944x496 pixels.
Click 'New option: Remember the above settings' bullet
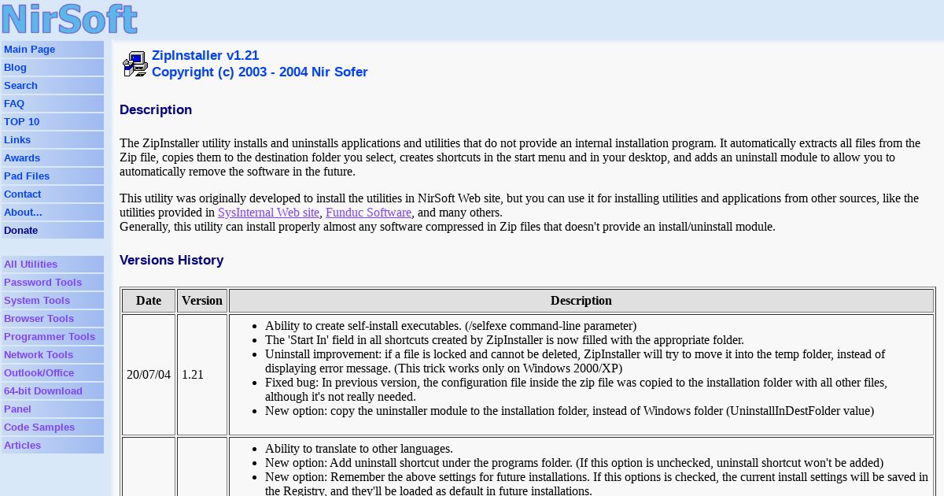point(596,484)
